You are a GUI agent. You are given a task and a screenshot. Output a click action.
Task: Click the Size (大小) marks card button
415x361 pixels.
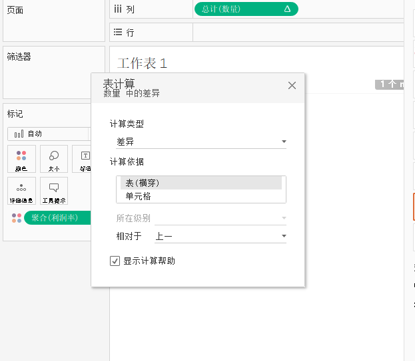[54, 159]
